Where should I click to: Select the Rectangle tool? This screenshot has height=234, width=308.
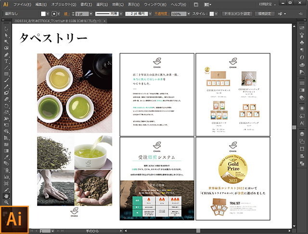6,74
